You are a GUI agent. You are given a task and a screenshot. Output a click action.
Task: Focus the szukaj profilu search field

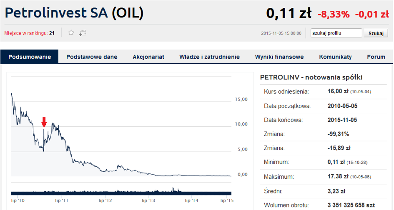click(336, 33)
